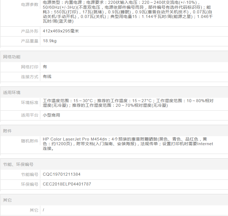Select the CQC19701211384 energy-saving number

pos(62,174)
